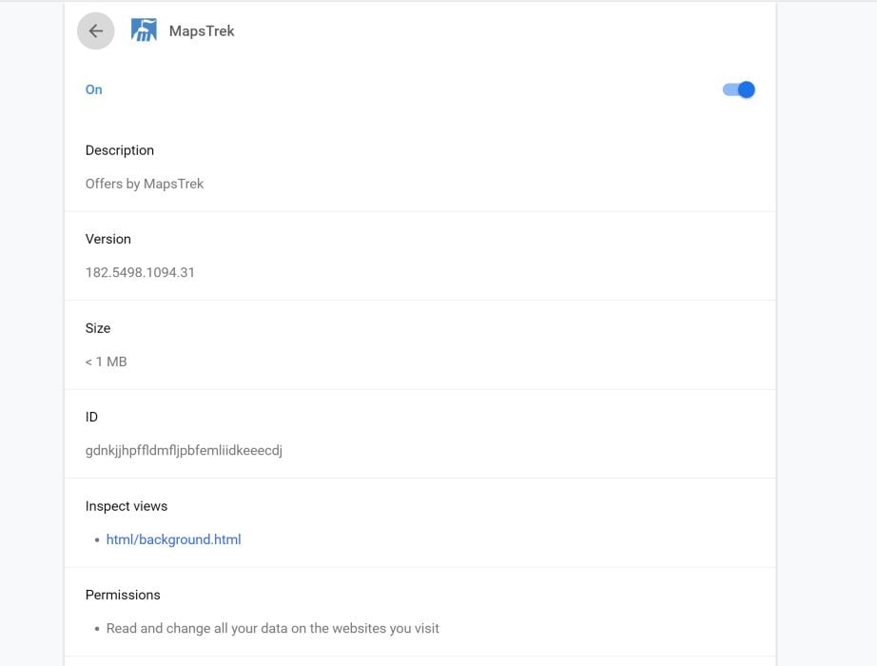Click the "Offers by MapsTrek" description text
The image size is (877, 666).
145,184
